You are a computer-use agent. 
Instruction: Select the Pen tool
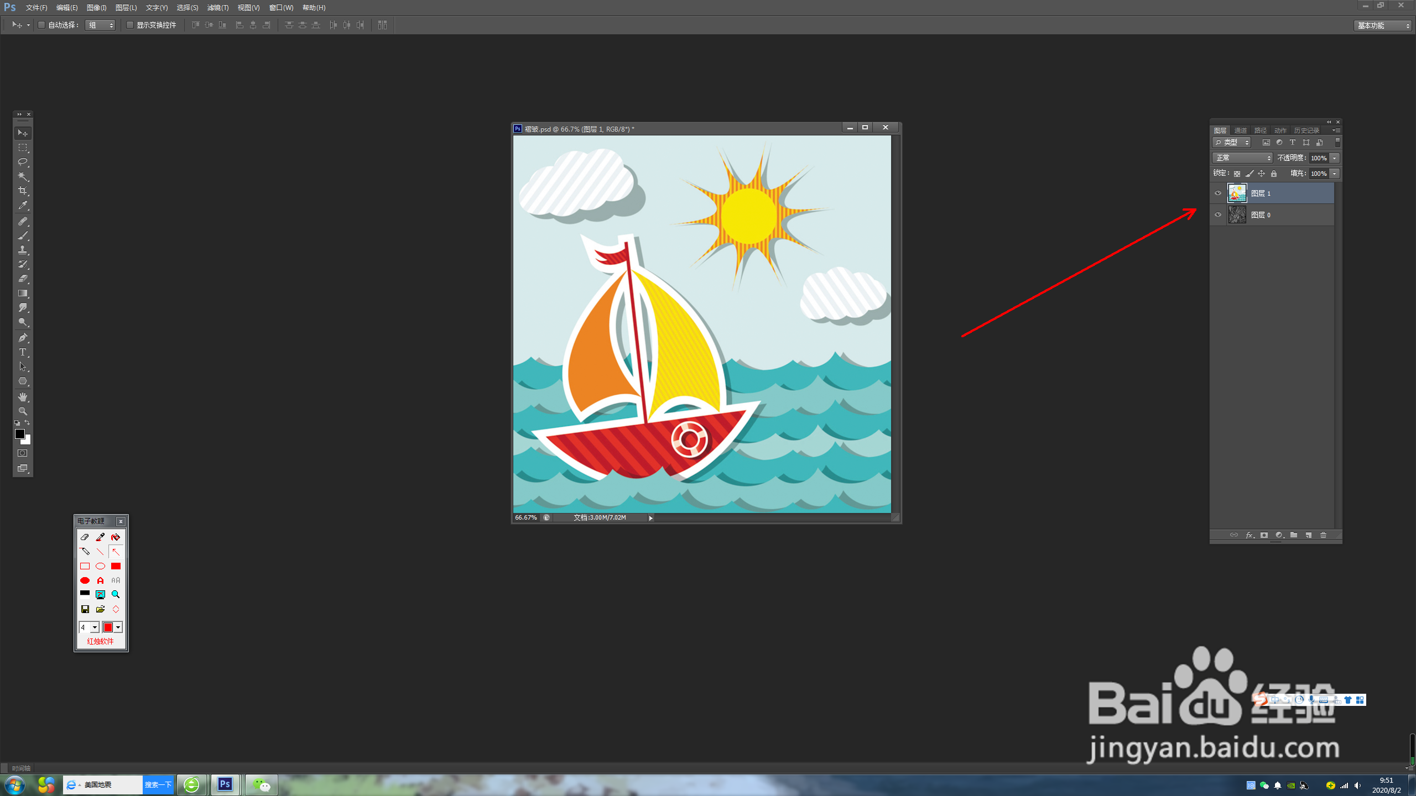pyautogui.click(x=23, y=338)
